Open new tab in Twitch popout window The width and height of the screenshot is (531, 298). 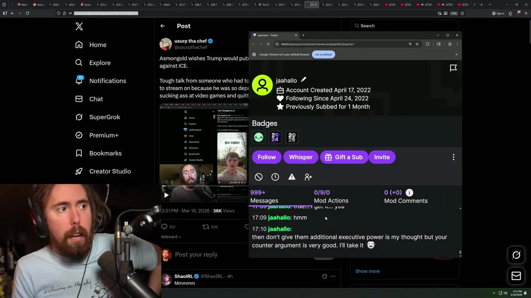click(x=303, y=35)
